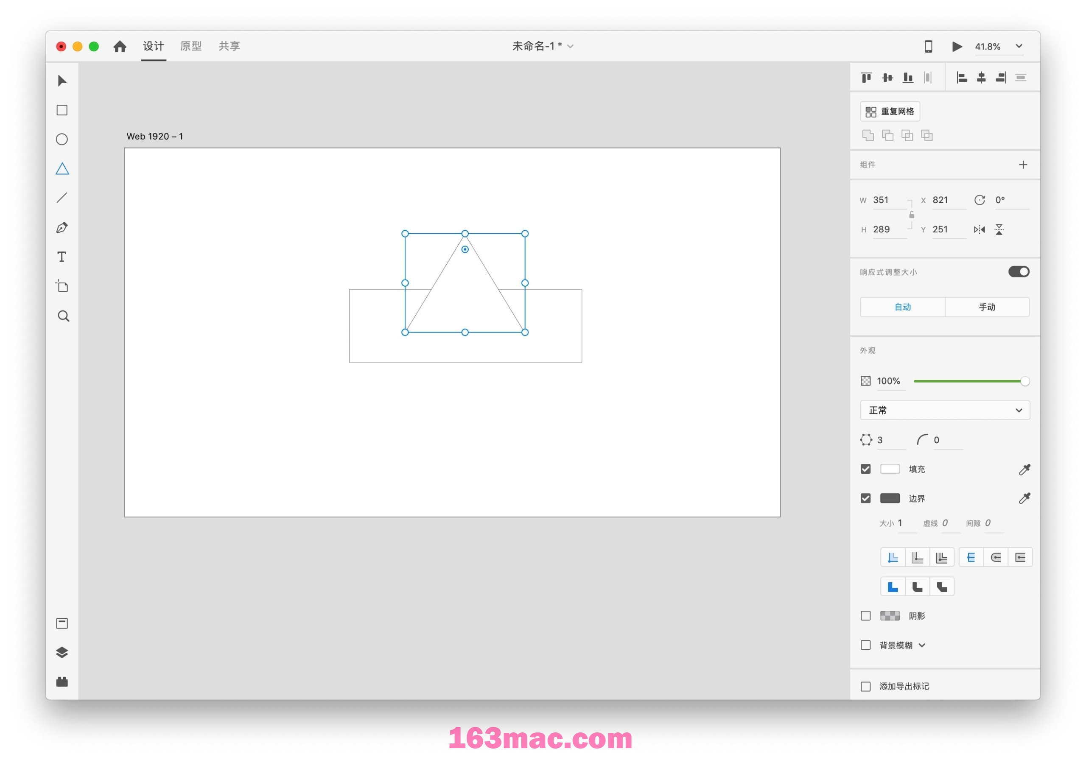Edit the corner count field 3
This screenshot has width=1086, height=760.
[891, 440]
